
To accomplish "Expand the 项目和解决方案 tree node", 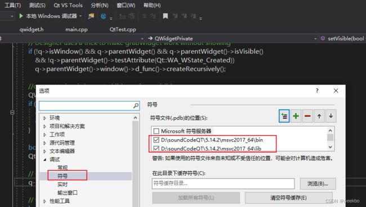I will pyautogui.click(x=44, y=126).
